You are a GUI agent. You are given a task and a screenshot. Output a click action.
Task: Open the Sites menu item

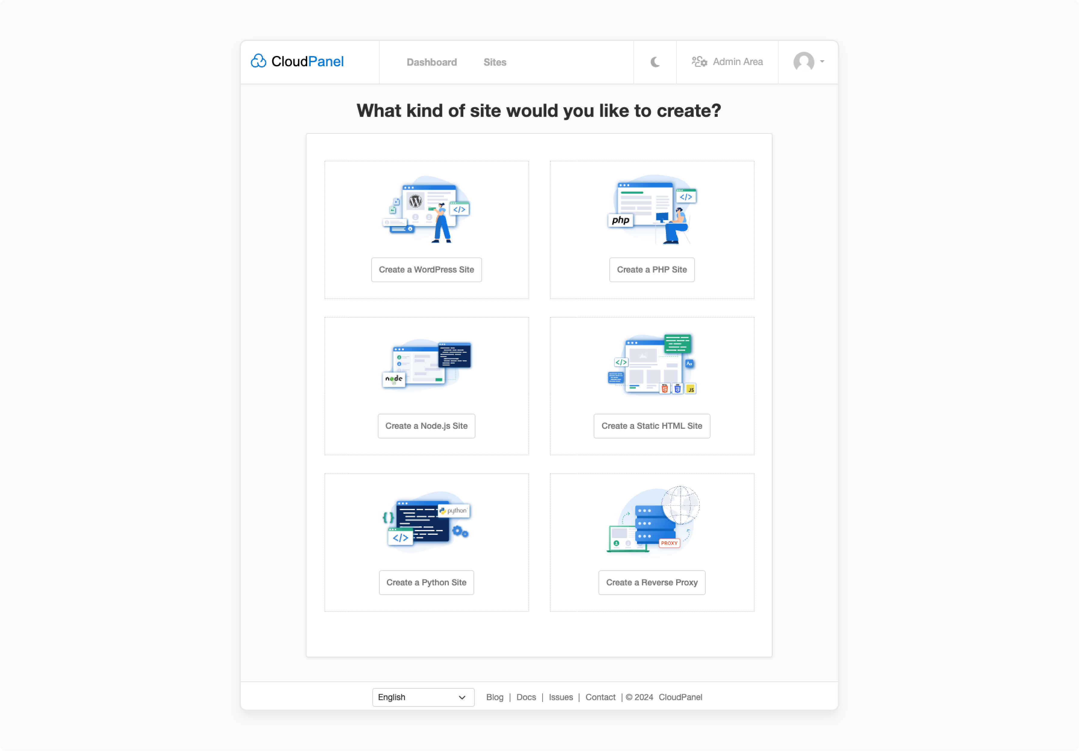[x=495, y=62]
